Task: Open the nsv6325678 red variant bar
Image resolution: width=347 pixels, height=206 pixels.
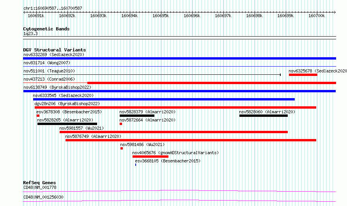Action: pos(303,75)
